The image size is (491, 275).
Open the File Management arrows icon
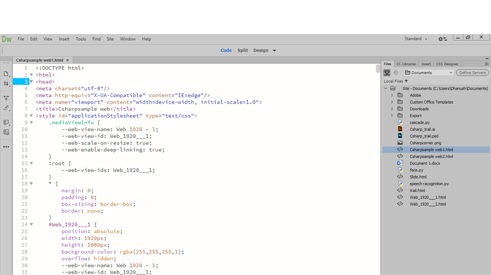click(x=6, y=84)
